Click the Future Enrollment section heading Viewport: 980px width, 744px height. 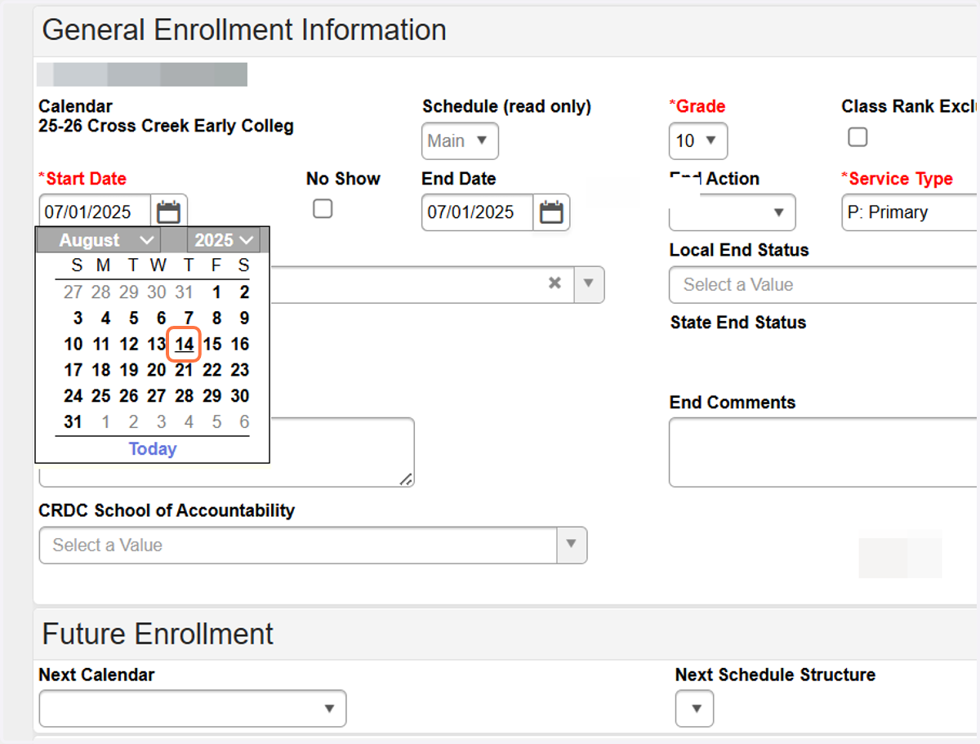(x=158, y=634)
